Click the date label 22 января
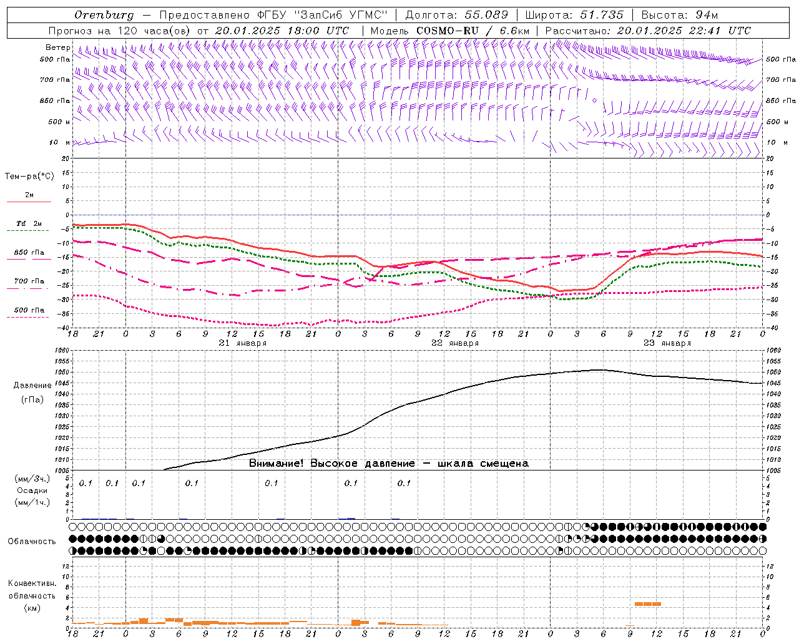Image resolution: width=799 pixels, height=639 pixels. pyautogui.click(x=454, y=343)
